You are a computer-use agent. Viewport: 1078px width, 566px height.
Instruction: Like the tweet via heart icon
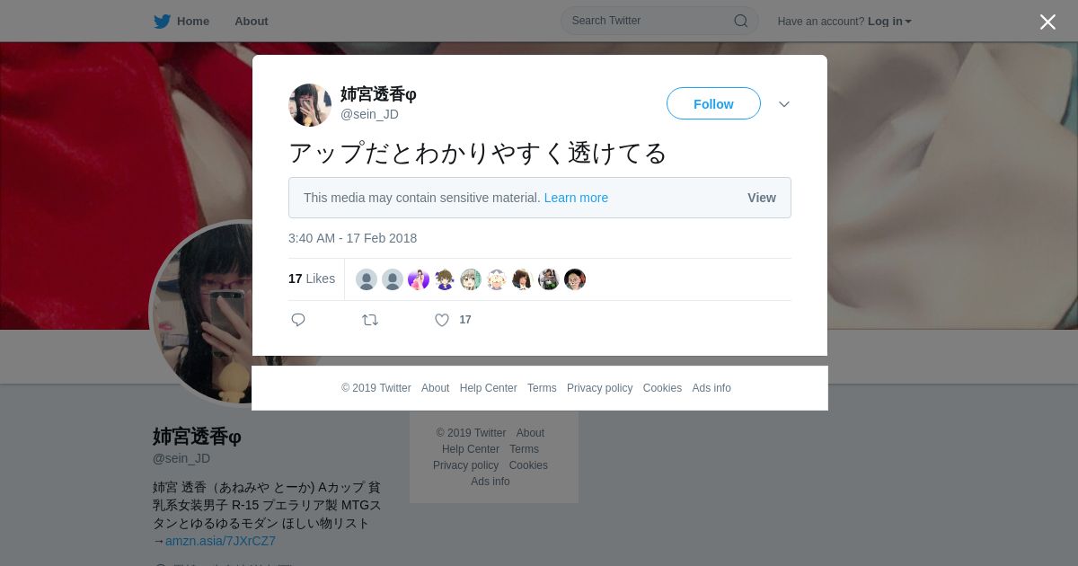(442, 320)
